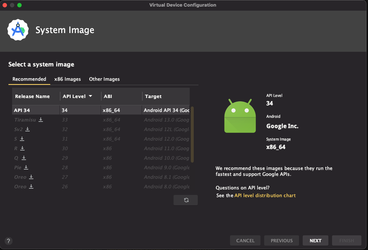
Task: Sort by the API Level column arrow
Action: 90,96
